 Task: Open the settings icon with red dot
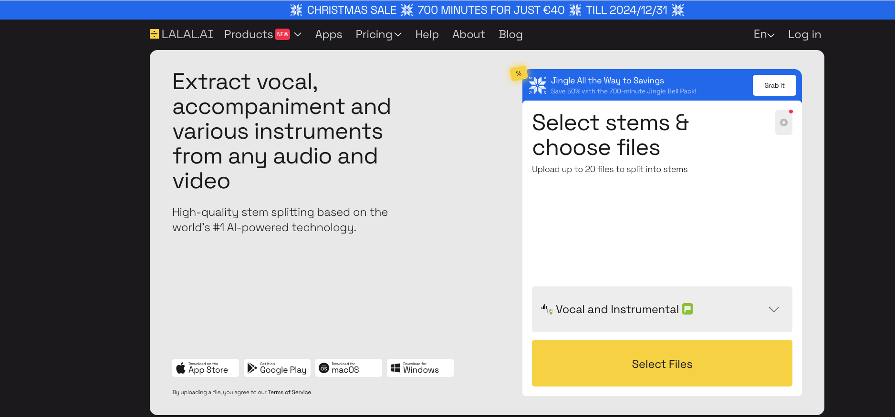(784, 122)
